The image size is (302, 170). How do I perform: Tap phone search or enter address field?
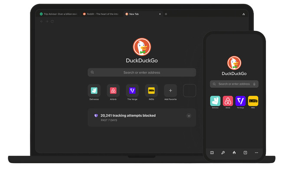[x=234, y=84]
